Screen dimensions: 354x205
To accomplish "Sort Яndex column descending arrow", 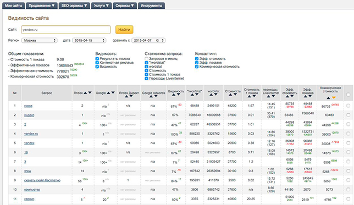I will tap(90, 93).
